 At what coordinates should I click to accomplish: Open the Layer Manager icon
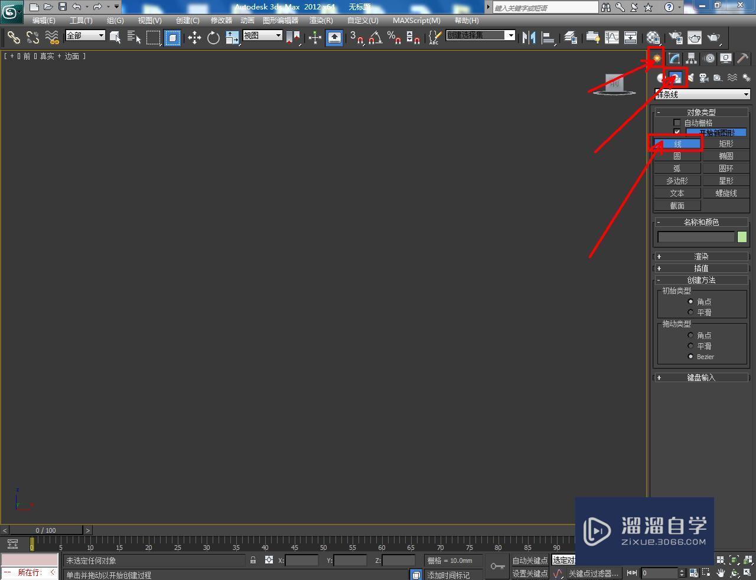pyautogui.click(x=570, y=38)
